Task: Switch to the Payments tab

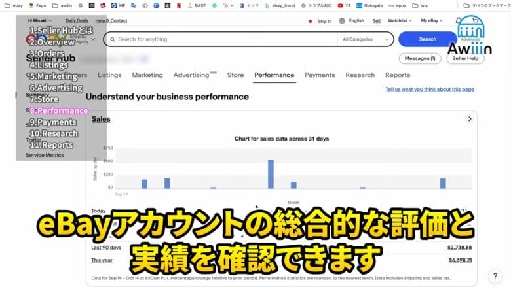Action: pyautogui.click(x=320, y=75)
